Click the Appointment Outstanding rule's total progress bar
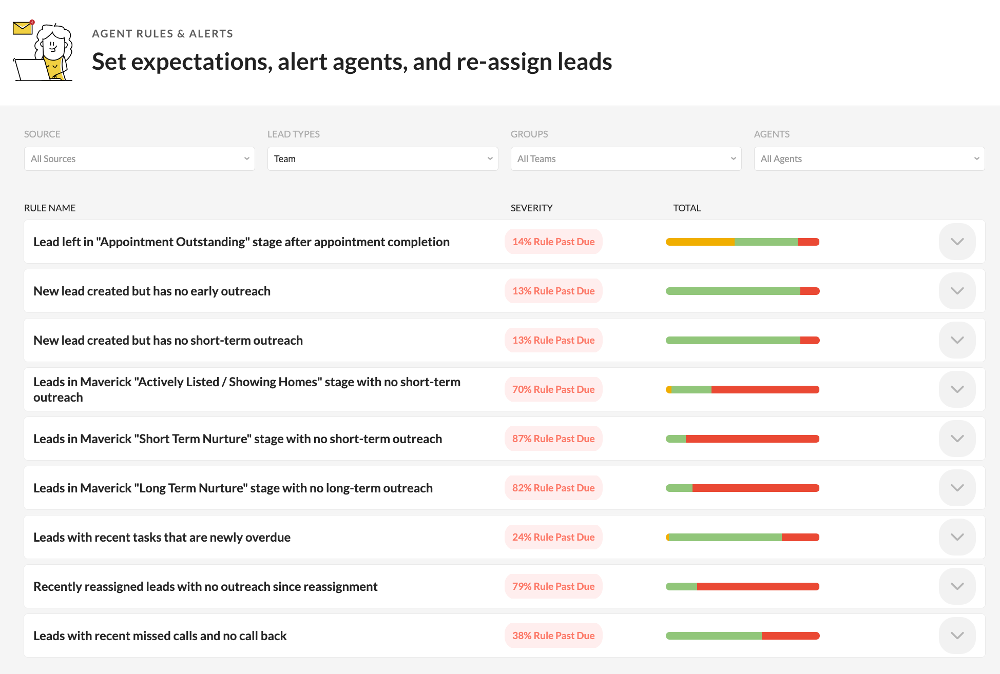 (742, 242)
